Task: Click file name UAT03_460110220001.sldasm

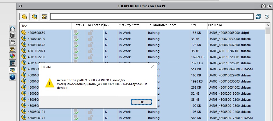Action: [229, 57]
